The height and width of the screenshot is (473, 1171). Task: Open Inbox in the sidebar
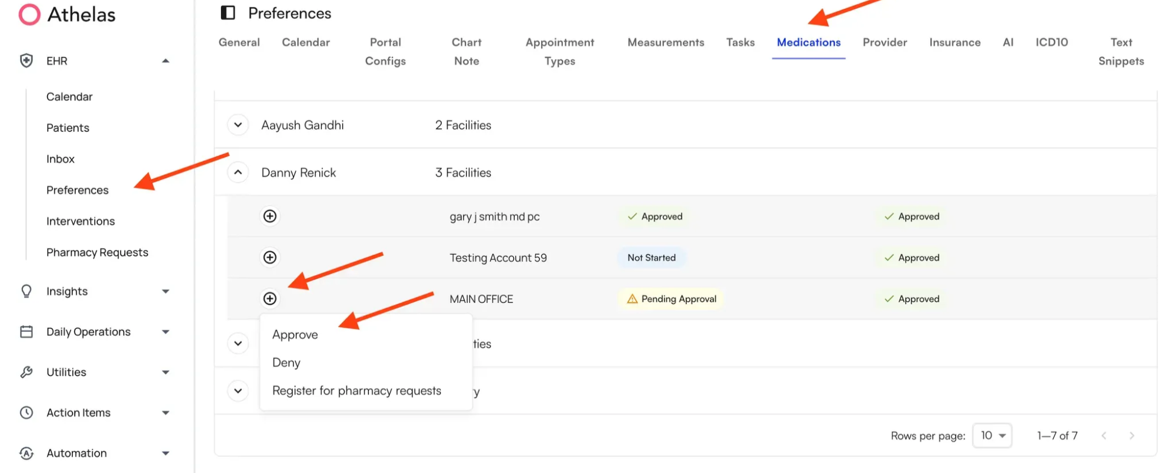61,159
